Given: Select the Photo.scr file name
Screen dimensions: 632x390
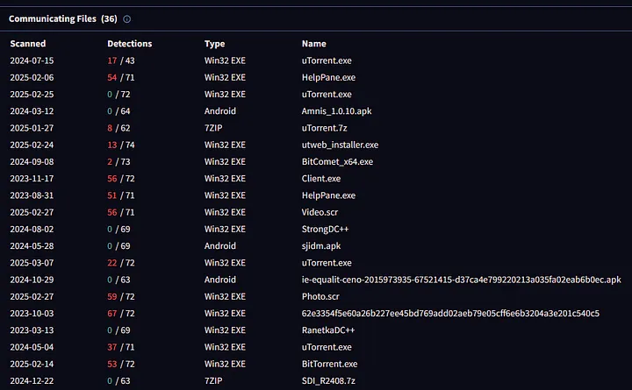Looking at the screenshot, I should (x=320, y=296).
